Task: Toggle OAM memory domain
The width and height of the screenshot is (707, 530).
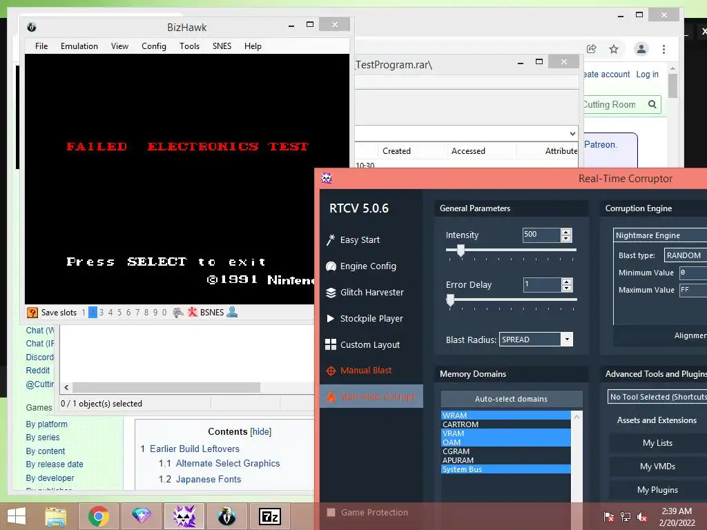Action: click(x=505, y=442)
